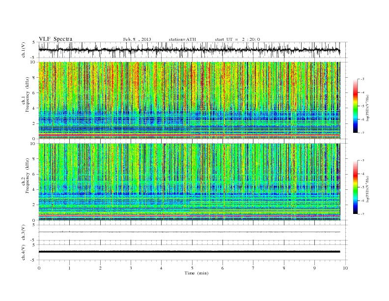Click the "10" tick on the time axis
This screenshot has width=389, height=301.
point(345,268)
